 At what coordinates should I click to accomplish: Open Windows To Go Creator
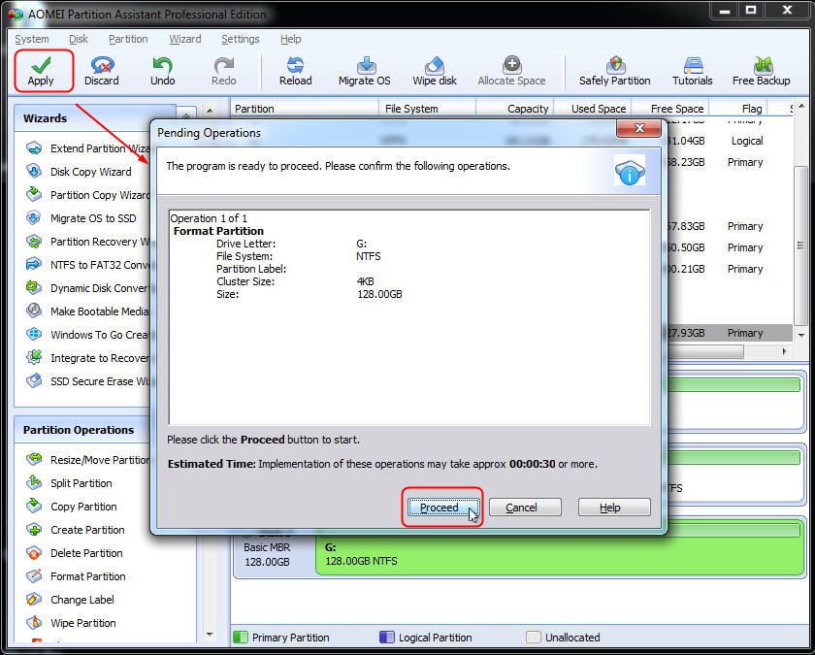click(88, 335)
